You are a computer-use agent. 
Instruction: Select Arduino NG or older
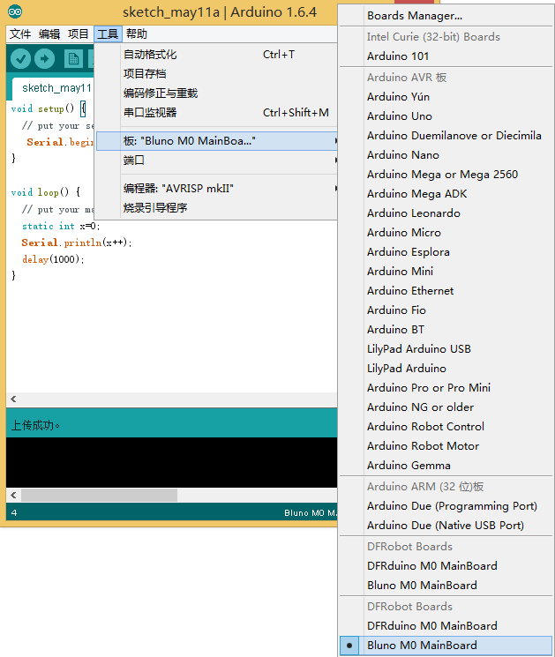446,407
